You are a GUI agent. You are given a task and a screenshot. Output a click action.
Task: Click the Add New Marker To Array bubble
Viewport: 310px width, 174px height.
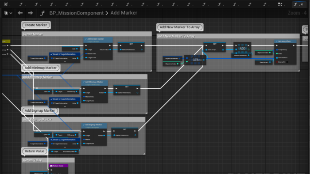[x=180, y=27]
